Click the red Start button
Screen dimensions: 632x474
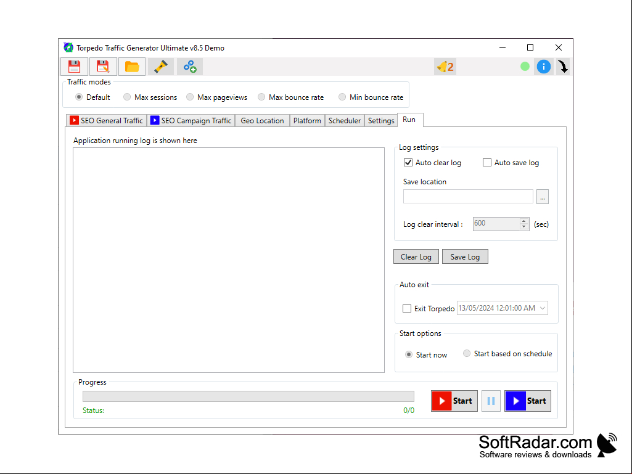click(454, 401)
